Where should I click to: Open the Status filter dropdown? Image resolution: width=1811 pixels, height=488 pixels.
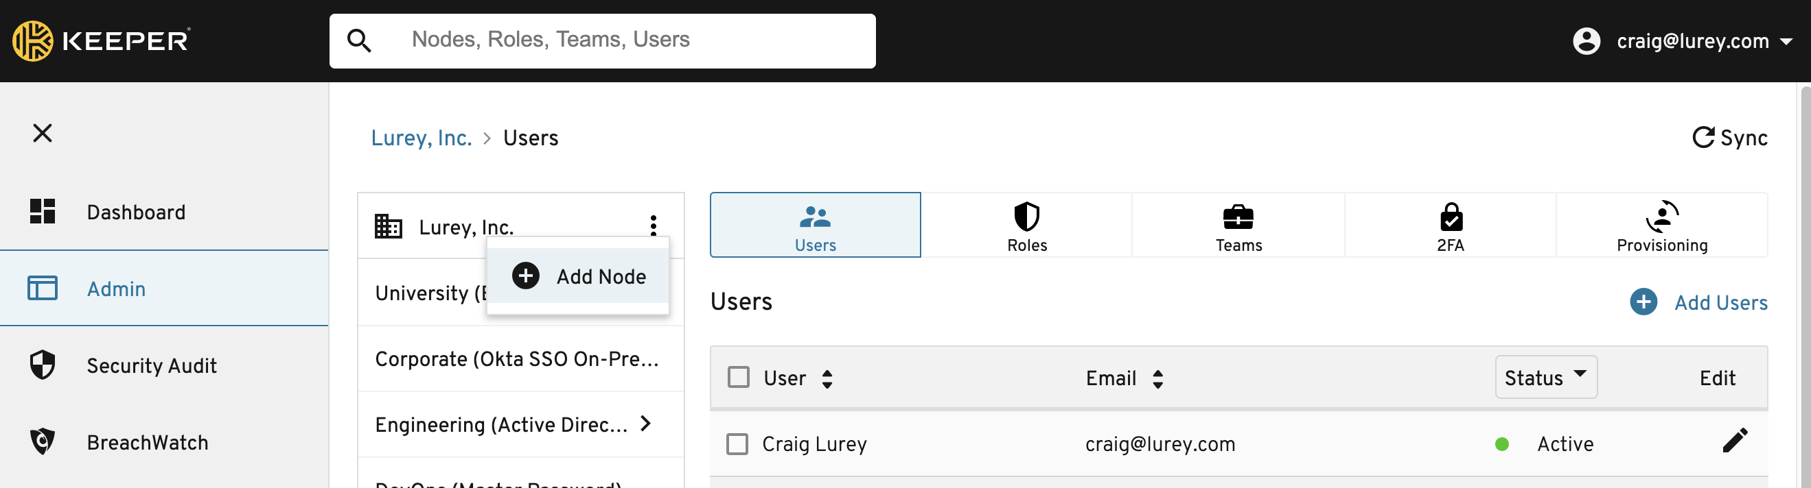[1545, 378]
